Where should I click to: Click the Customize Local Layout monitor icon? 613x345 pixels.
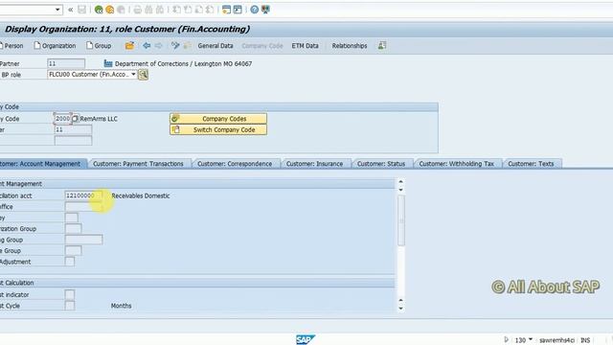tap(265, 10)
